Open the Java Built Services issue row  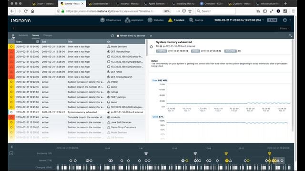click(77, 123)
